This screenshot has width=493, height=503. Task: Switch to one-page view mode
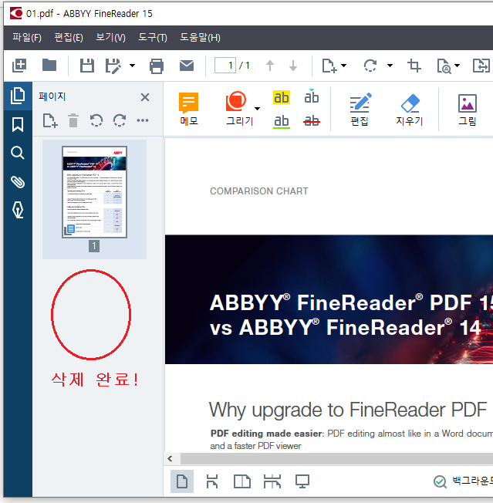[182, 481]
